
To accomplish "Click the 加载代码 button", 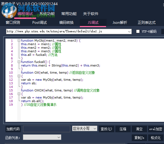I will (13, 129).
